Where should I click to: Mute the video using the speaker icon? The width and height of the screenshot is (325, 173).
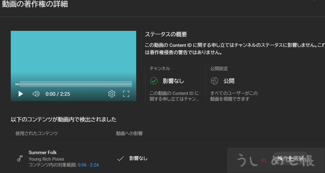36,94
